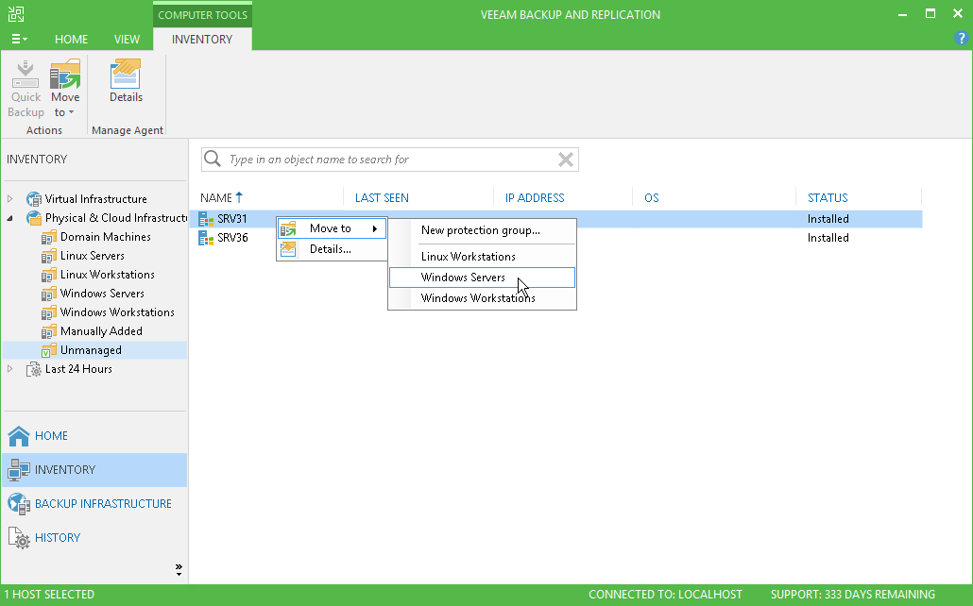Click the Home house icon in navigation
The image size is (973, 606).
[x=19, y=436]
